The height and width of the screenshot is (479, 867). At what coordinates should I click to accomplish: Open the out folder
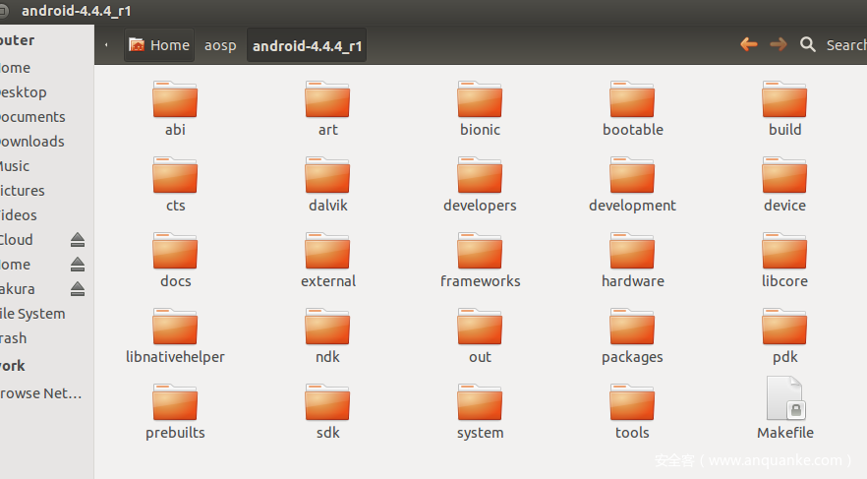click(x=480, y=329)
